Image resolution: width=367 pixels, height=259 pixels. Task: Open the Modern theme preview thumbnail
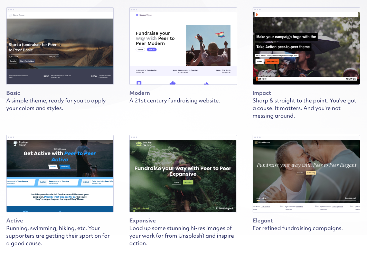click(x=183, y=46)
